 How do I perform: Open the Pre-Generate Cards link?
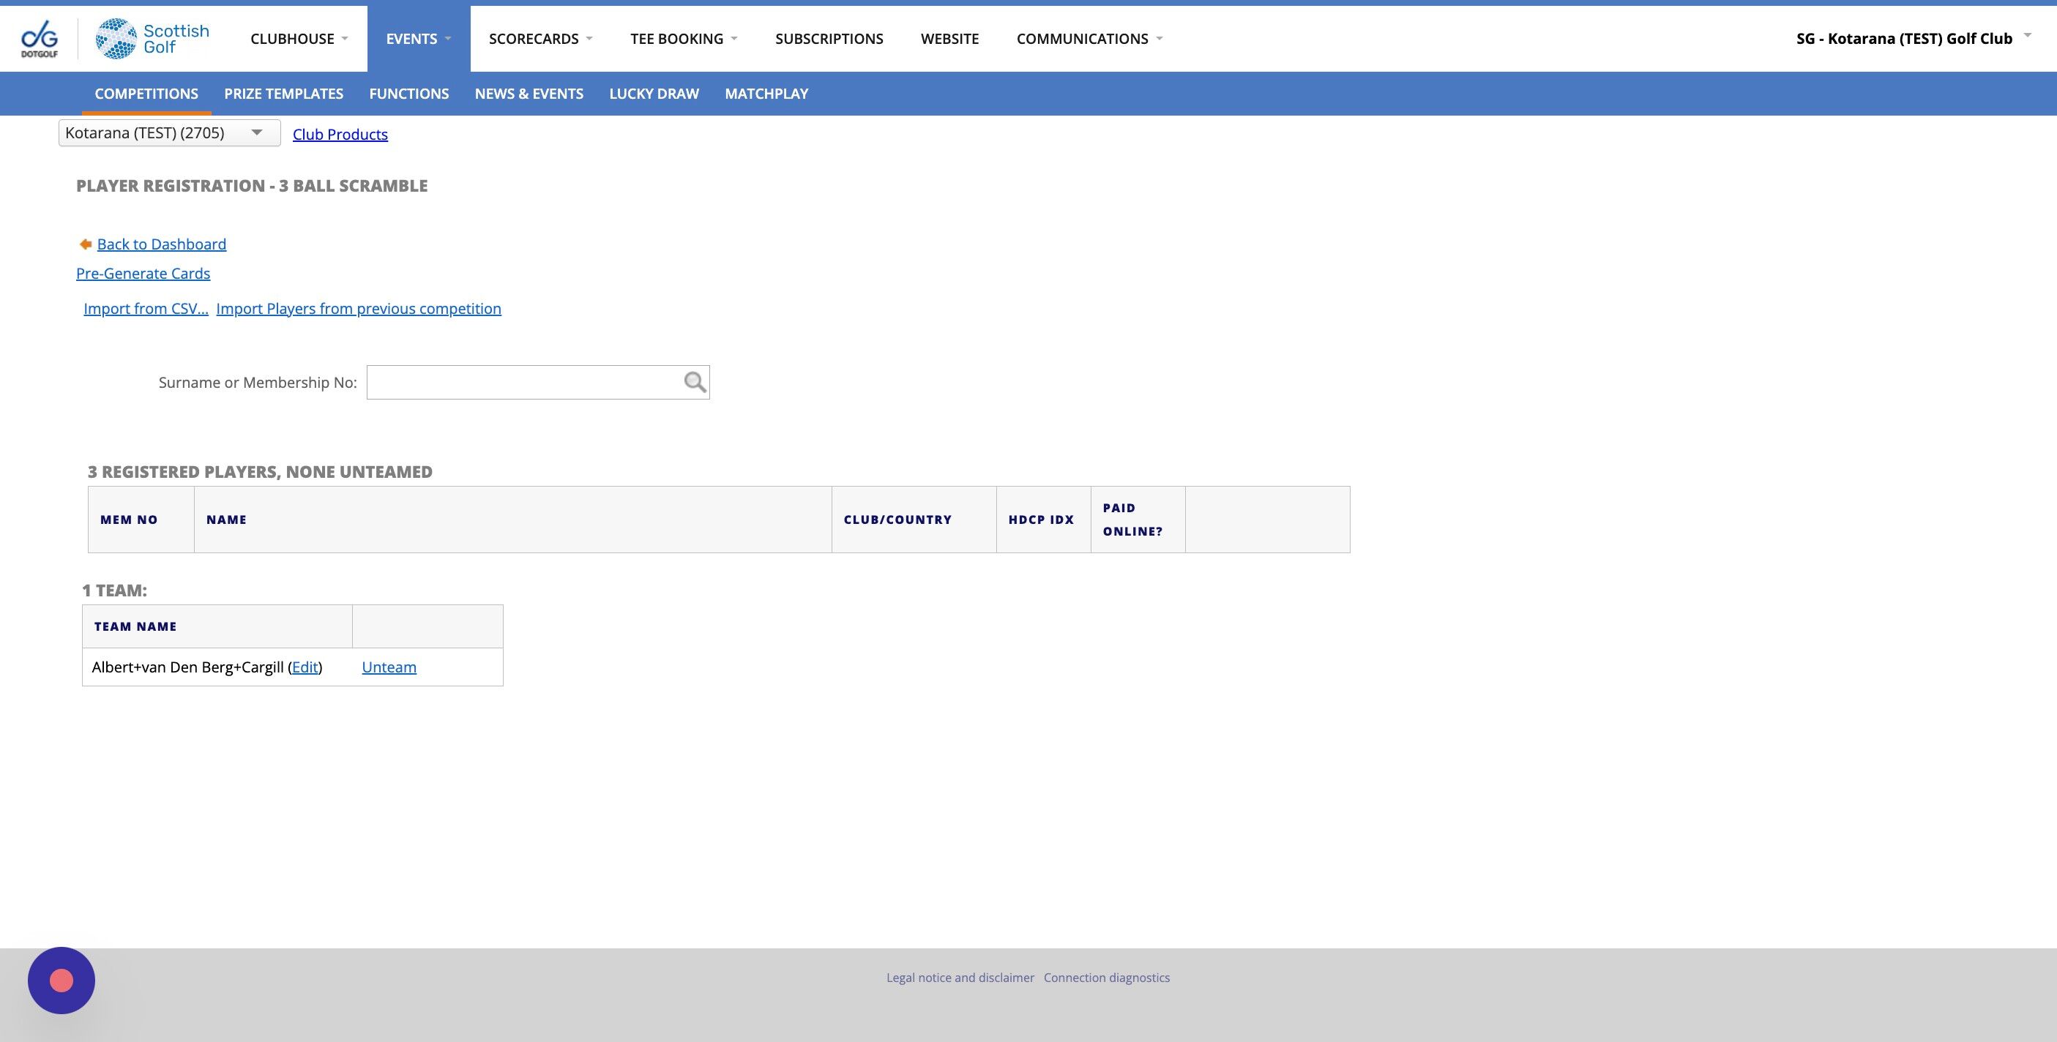pos(143,274)
